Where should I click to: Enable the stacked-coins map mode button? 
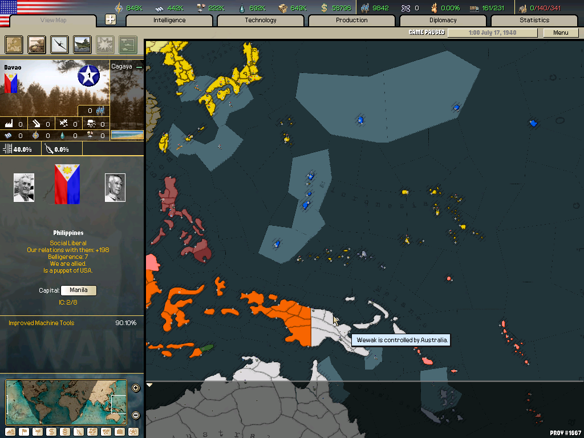click(x=64, y=432)
